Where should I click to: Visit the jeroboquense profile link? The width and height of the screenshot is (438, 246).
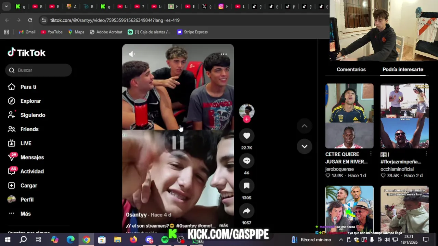coord(339,169)
